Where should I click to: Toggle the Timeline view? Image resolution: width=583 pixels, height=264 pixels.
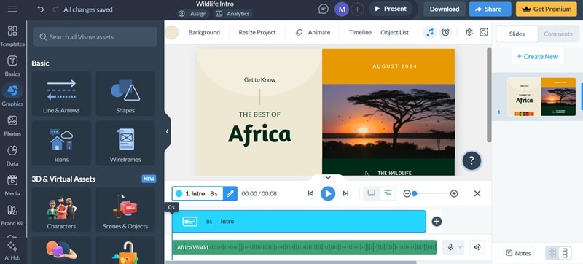click(x=360, y=32)
